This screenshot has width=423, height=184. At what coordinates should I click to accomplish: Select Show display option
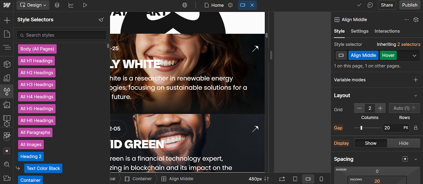[x=370, y=143]
